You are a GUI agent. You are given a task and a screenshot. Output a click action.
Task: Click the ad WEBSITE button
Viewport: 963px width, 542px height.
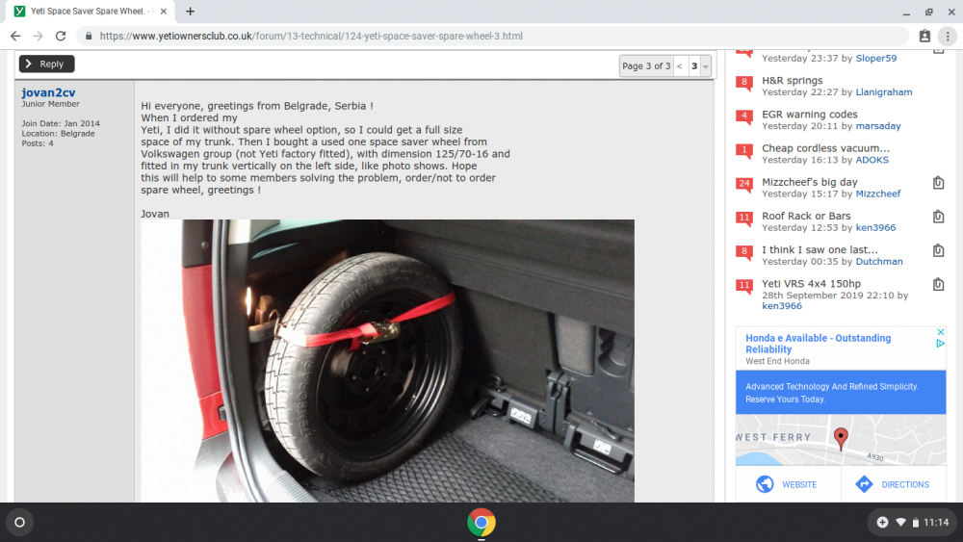click(788, 484)
